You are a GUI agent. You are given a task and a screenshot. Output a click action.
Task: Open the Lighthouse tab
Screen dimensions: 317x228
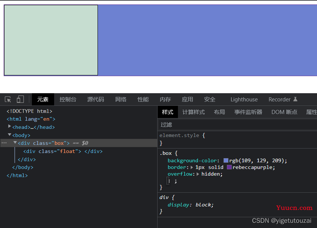pyautogui.click(x=244, y=100)
